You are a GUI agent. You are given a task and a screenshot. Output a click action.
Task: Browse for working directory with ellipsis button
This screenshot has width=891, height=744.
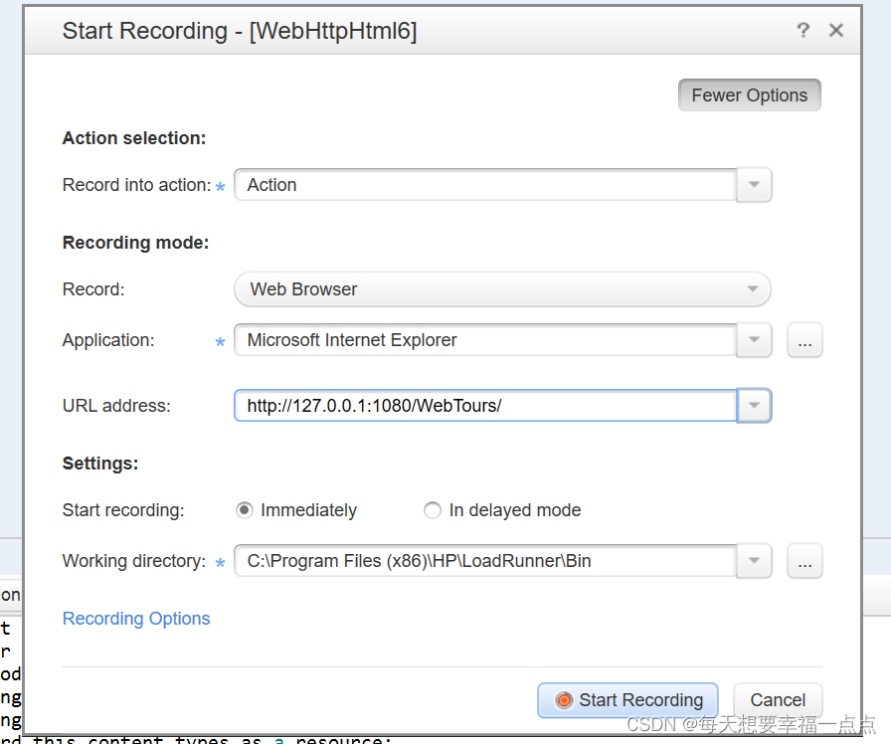pos(804,561)
